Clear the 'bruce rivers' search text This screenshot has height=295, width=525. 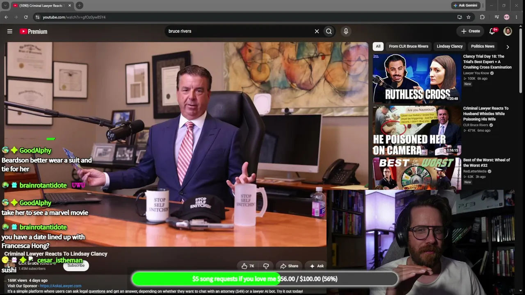click(x=317, y=31)
